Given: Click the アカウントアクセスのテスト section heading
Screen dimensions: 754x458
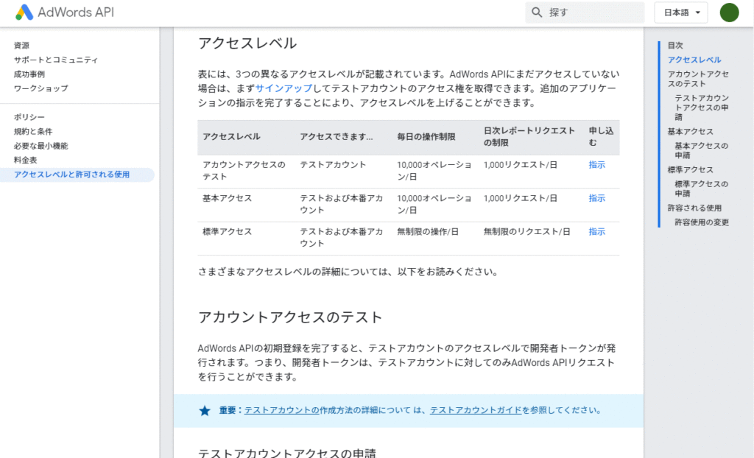Looking at the screenshot, I should click(290, 317).
